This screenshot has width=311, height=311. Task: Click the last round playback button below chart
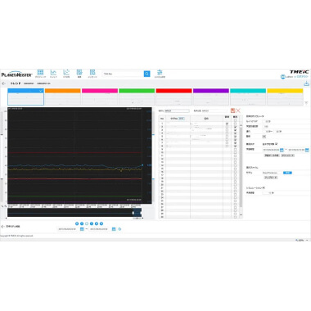point(101,223)
